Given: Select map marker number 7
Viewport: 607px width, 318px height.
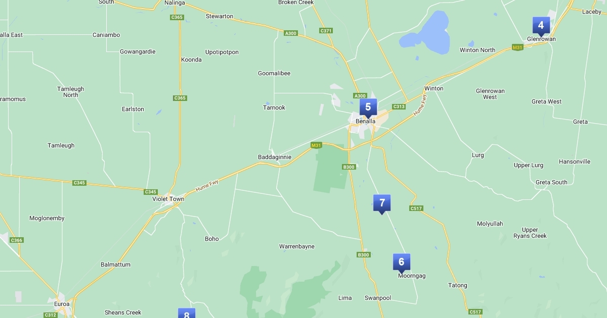Looking at the screenshot, I should click(x=382, y=204).
